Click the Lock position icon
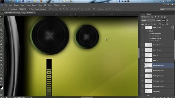 [152, 24]
